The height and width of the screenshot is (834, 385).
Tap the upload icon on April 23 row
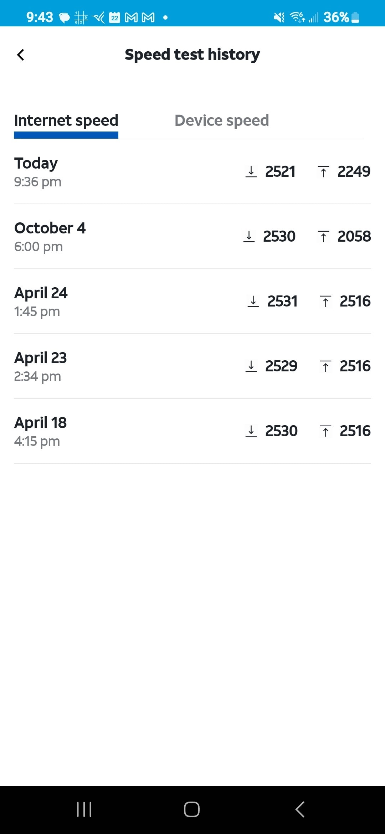point(325,366)
